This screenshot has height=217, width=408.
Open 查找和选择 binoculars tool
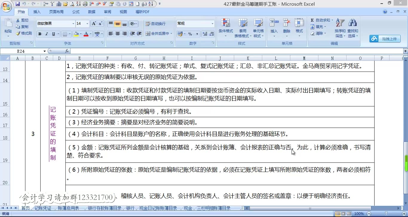(353, 28)
